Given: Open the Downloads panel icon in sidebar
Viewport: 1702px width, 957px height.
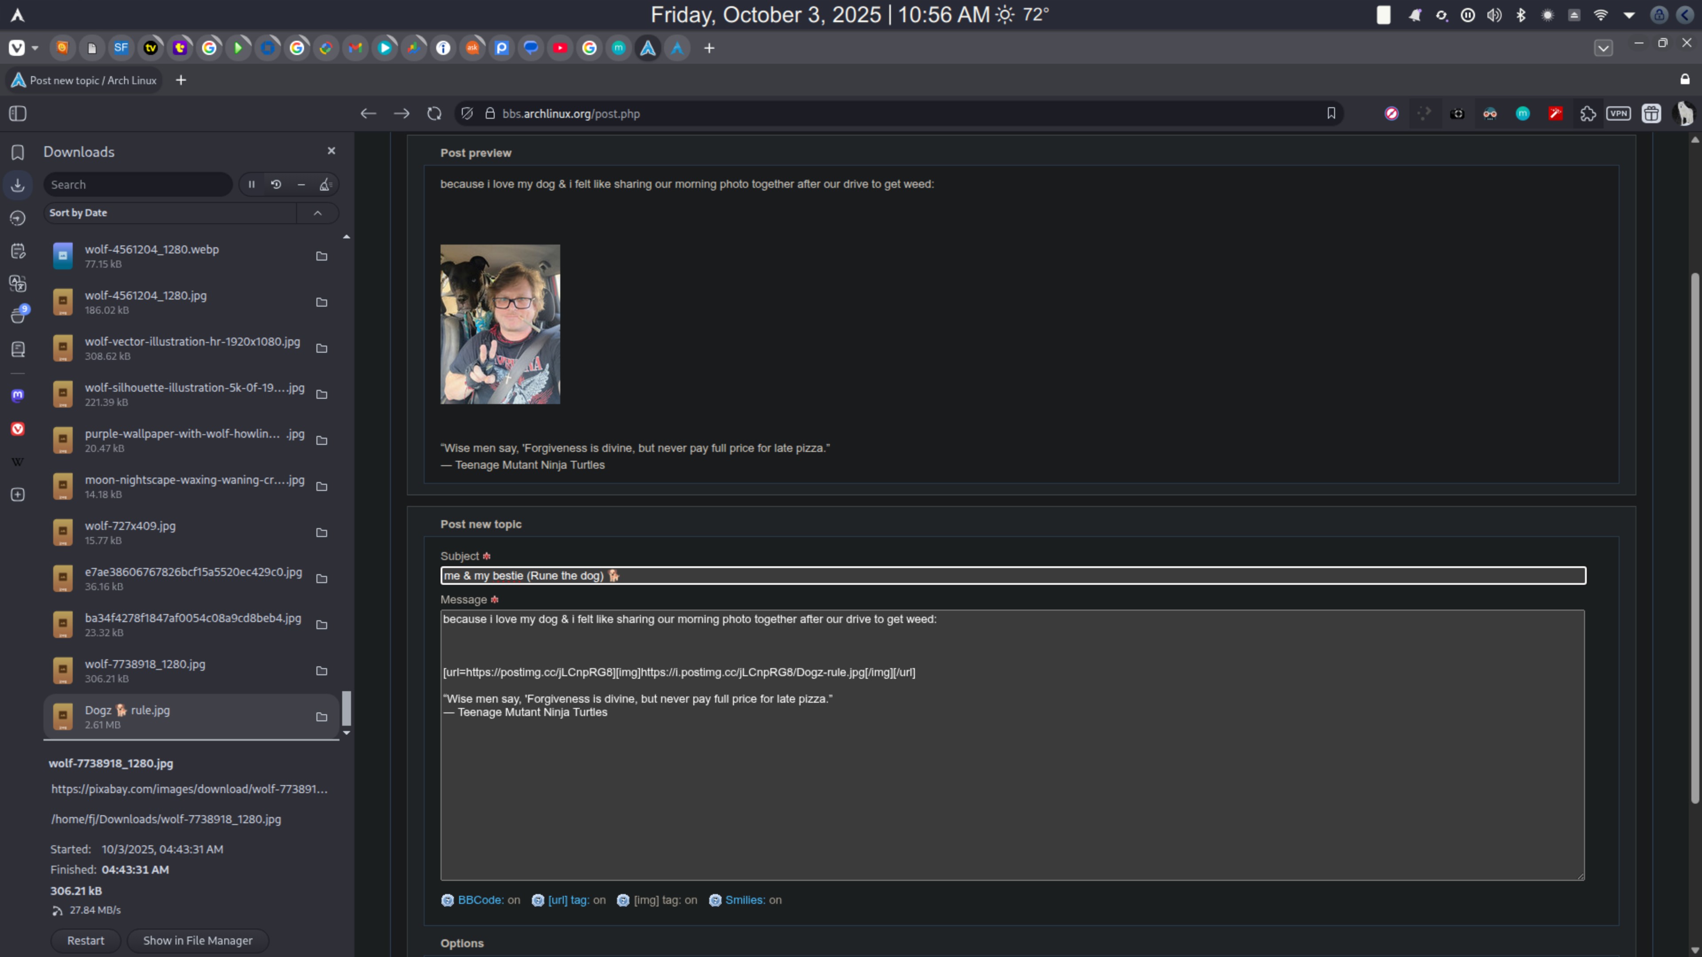Looking at the screenshot, I should pyautogui.click(x=18, y=185).
